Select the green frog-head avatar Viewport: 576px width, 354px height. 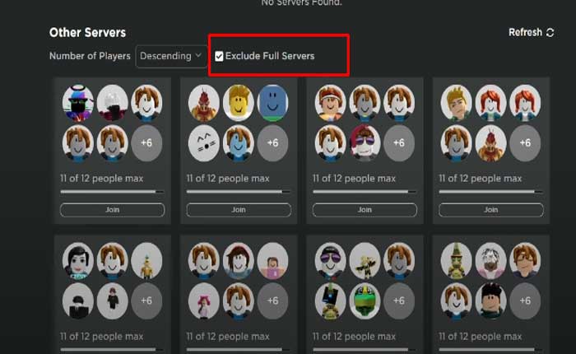click(x=365, y=300)
